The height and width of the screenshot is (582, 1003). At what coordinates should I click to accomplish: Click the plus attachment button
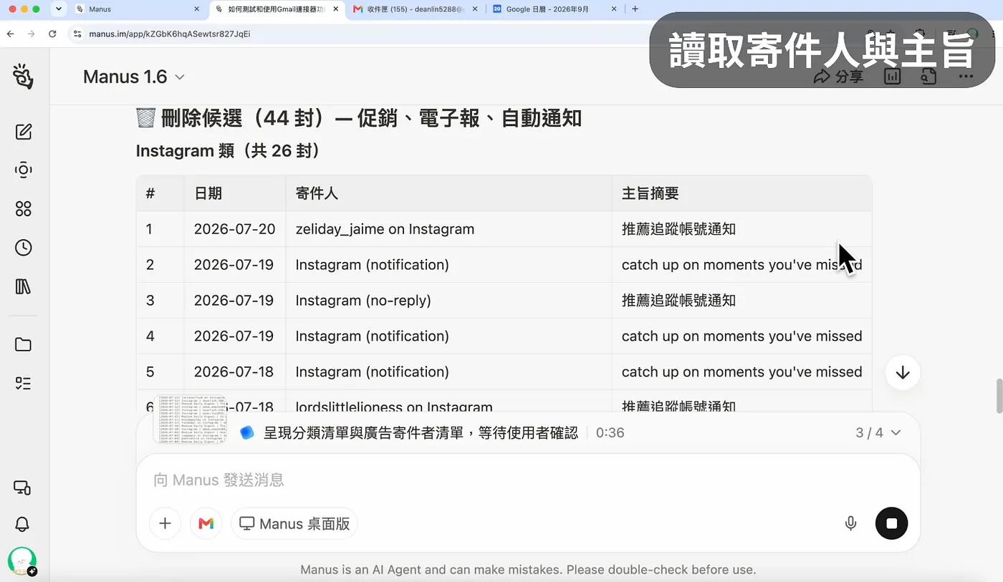coord(165,523)
